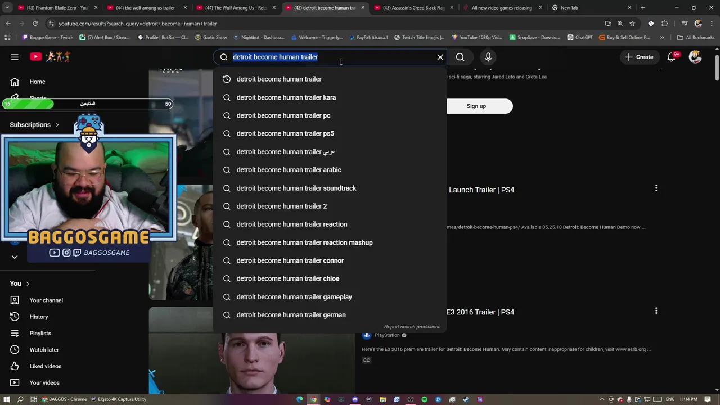Click the Connor video thumbnail

[x=252, y=350]
